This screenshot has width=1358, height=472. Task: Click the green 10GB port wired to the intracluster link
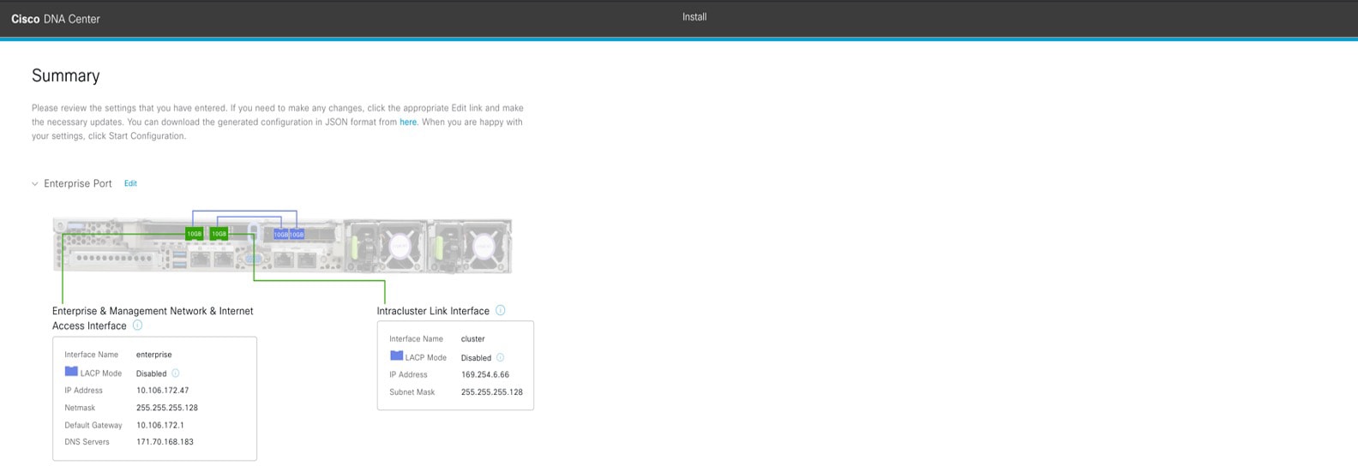(x=219, y=234)
